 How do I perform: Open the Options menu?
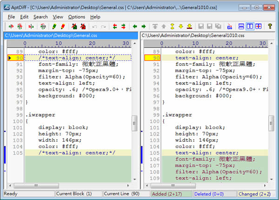coord(76,17)
